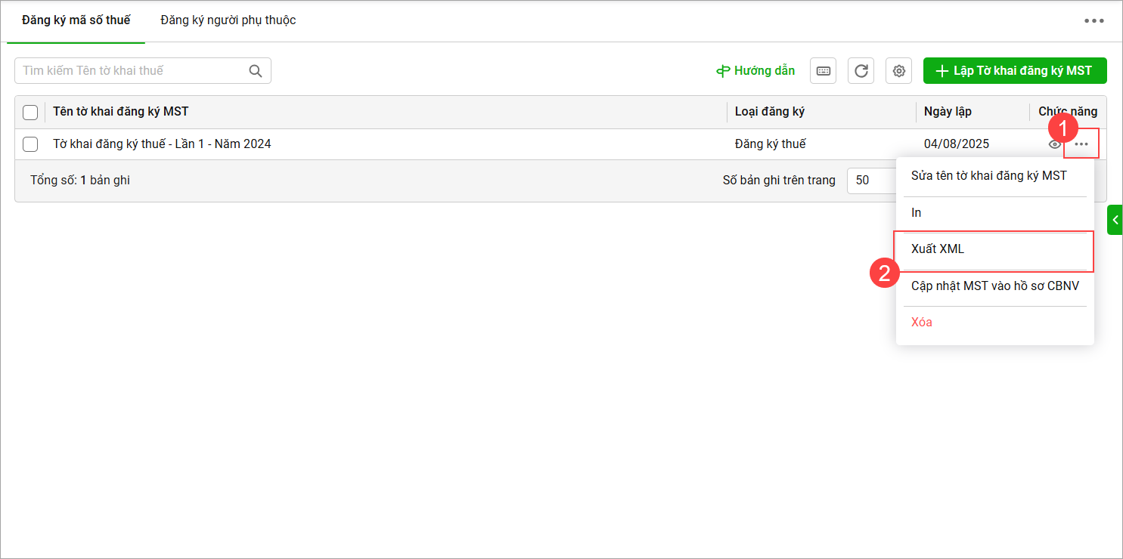View the declaration with the eye icon
Image resolution: width=1123 pixels, height=559 pixels.
(x=1054, y=144)
